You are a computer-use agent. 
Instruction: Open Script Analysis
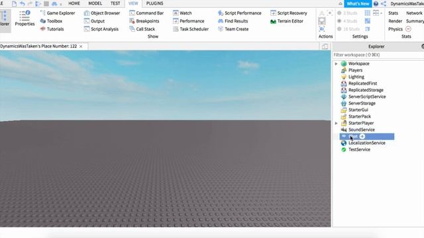pyautogui.click(x=101, y=29)
